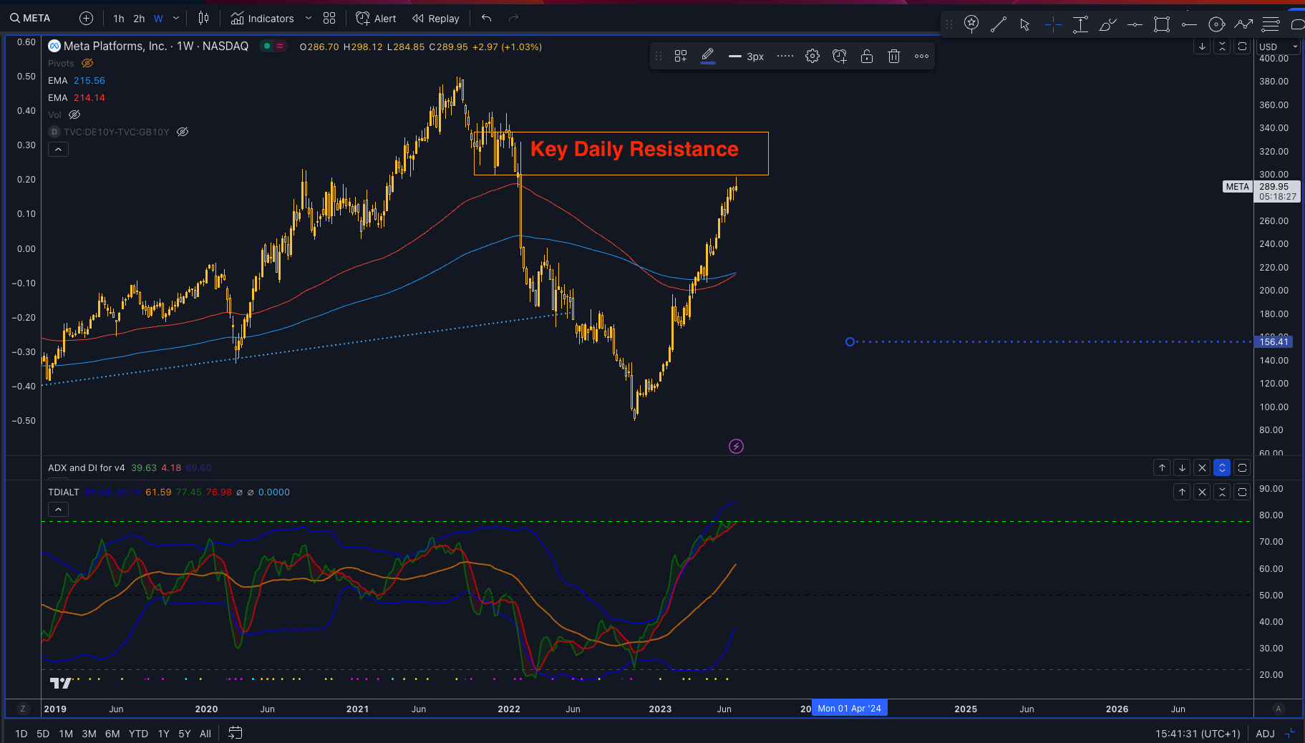
Task: Open the USD currency dropdown
Action: 1279,47
